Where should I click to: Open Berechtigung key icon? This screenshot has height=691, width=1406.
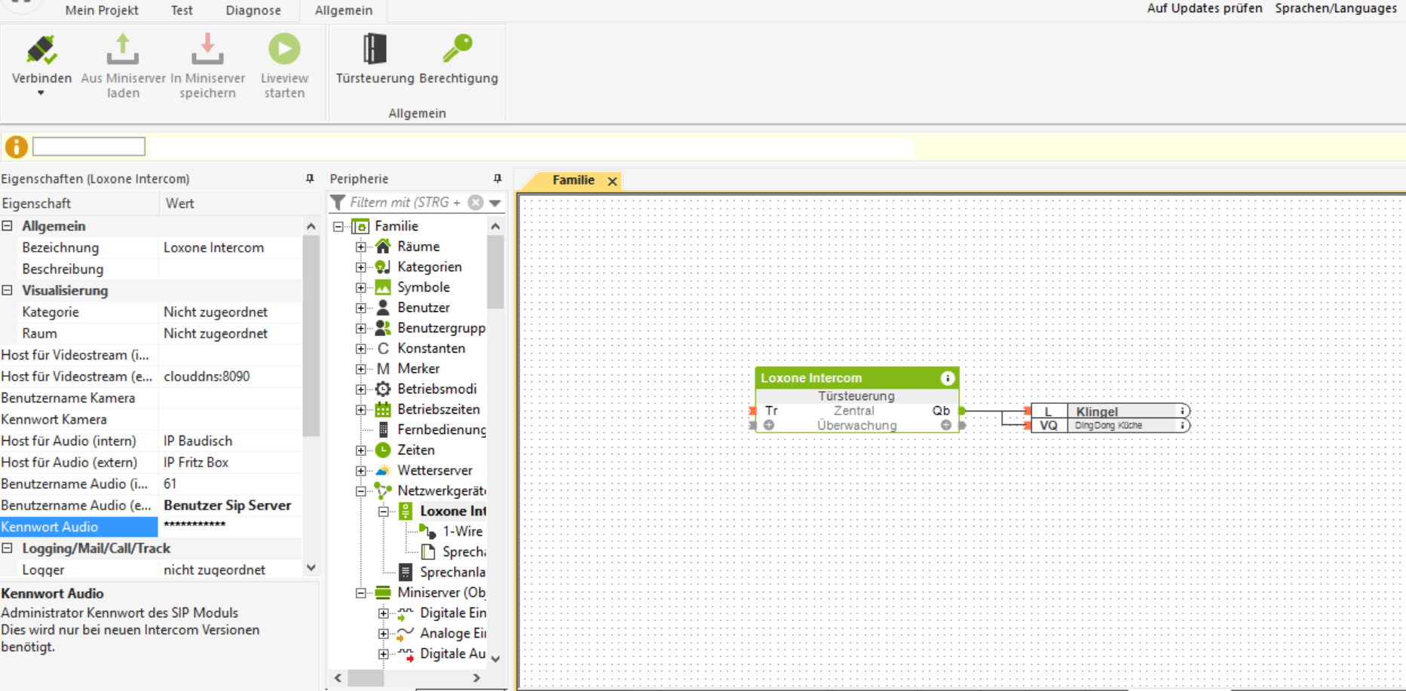pyautogui.click(x=458, y=49)
